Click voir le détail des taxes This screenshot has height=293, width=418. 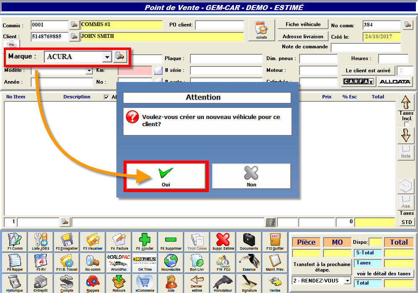coord(384,274)
